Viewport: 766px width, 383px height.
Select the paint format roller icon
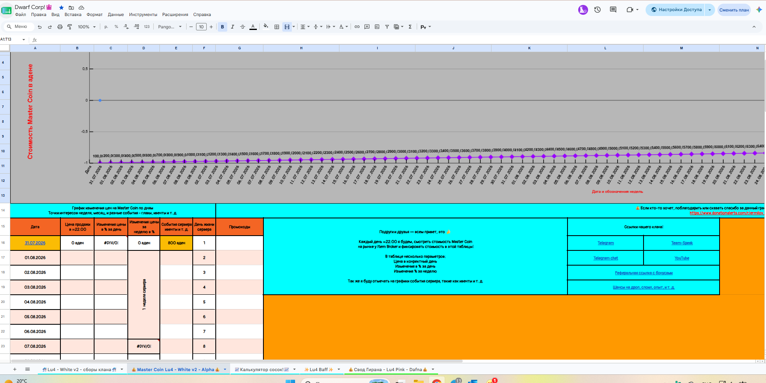pyautogui.click(x=70, y=27)
